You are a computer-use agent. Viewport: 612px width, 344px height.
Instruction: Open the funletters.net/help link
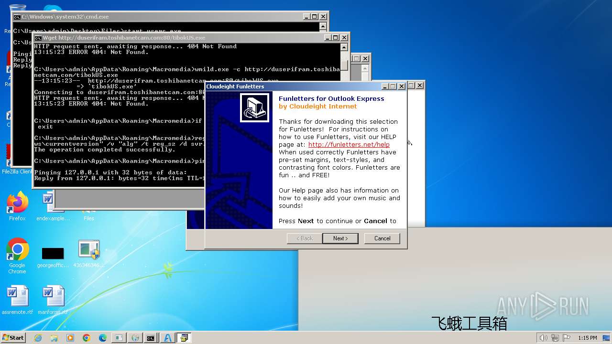tap(349, 145)
